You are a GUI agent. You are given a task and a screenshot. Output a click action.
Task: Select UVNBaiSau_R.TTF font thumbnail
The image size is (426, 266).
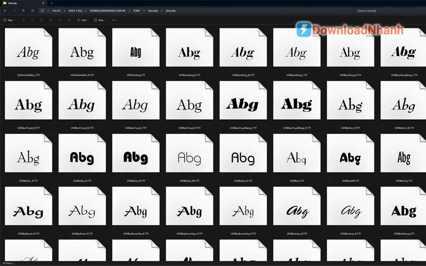[x=243, y=153]
